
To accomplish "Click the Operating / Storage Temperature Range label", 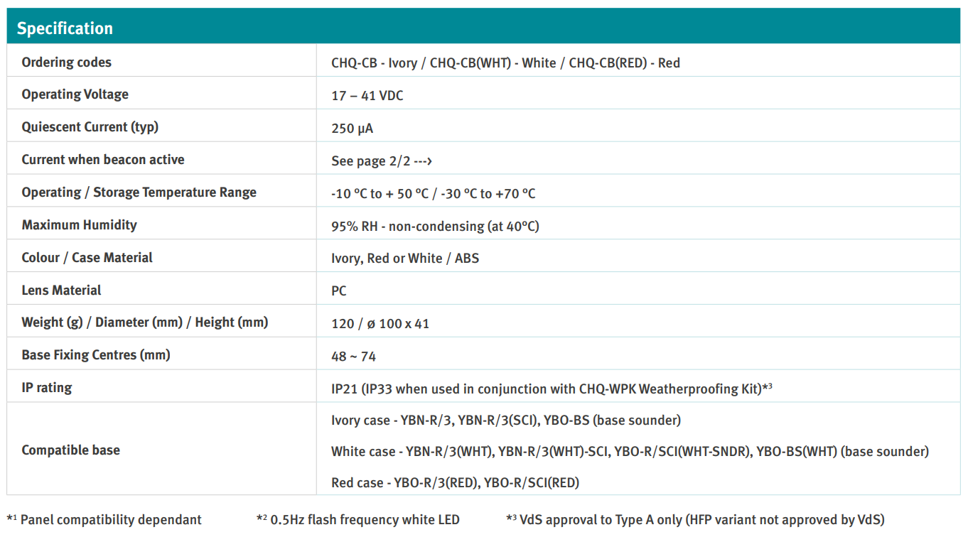I will tap(139, 192).
